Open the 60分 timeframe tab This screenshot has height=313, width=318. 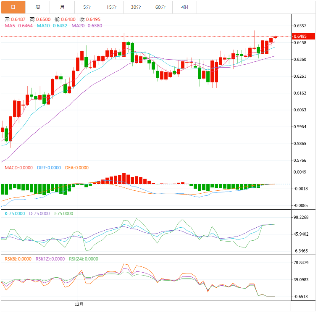click(x=160, y=7)
